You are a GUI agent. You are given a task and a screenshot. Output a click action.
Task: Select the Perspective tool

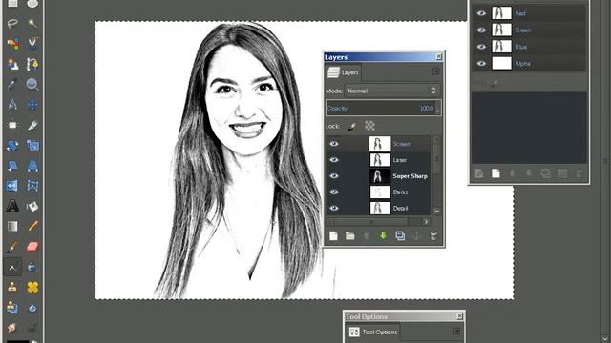click(32, 166)
